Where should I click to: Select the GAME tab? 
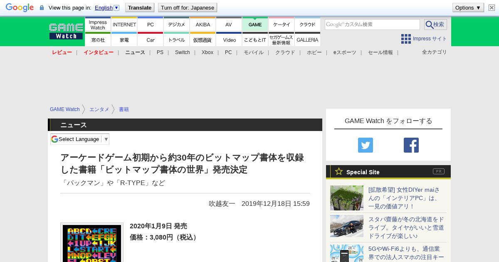point(255,25)
